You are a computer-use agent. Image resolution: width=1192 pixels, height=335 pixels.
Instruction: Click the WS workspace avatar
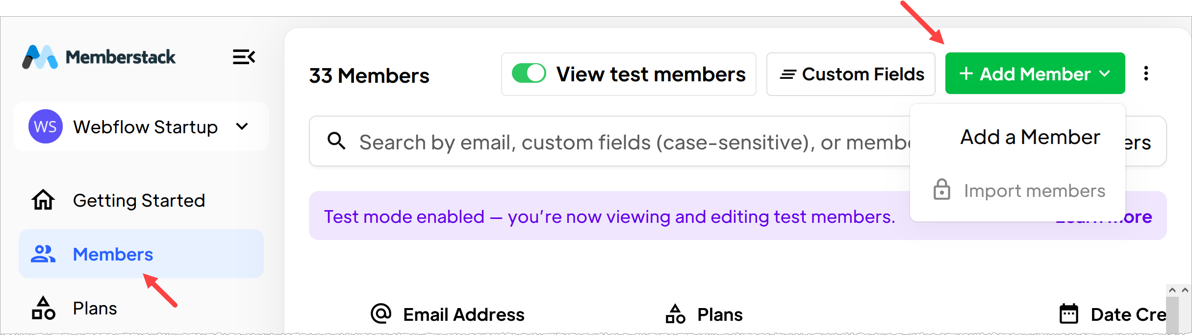[45, 126]
